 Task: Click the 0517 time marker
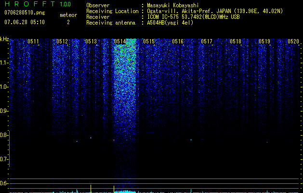[x=207, y=41]
